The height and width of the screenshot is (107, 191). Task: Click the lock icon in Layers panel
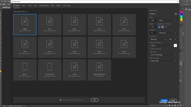180,81
